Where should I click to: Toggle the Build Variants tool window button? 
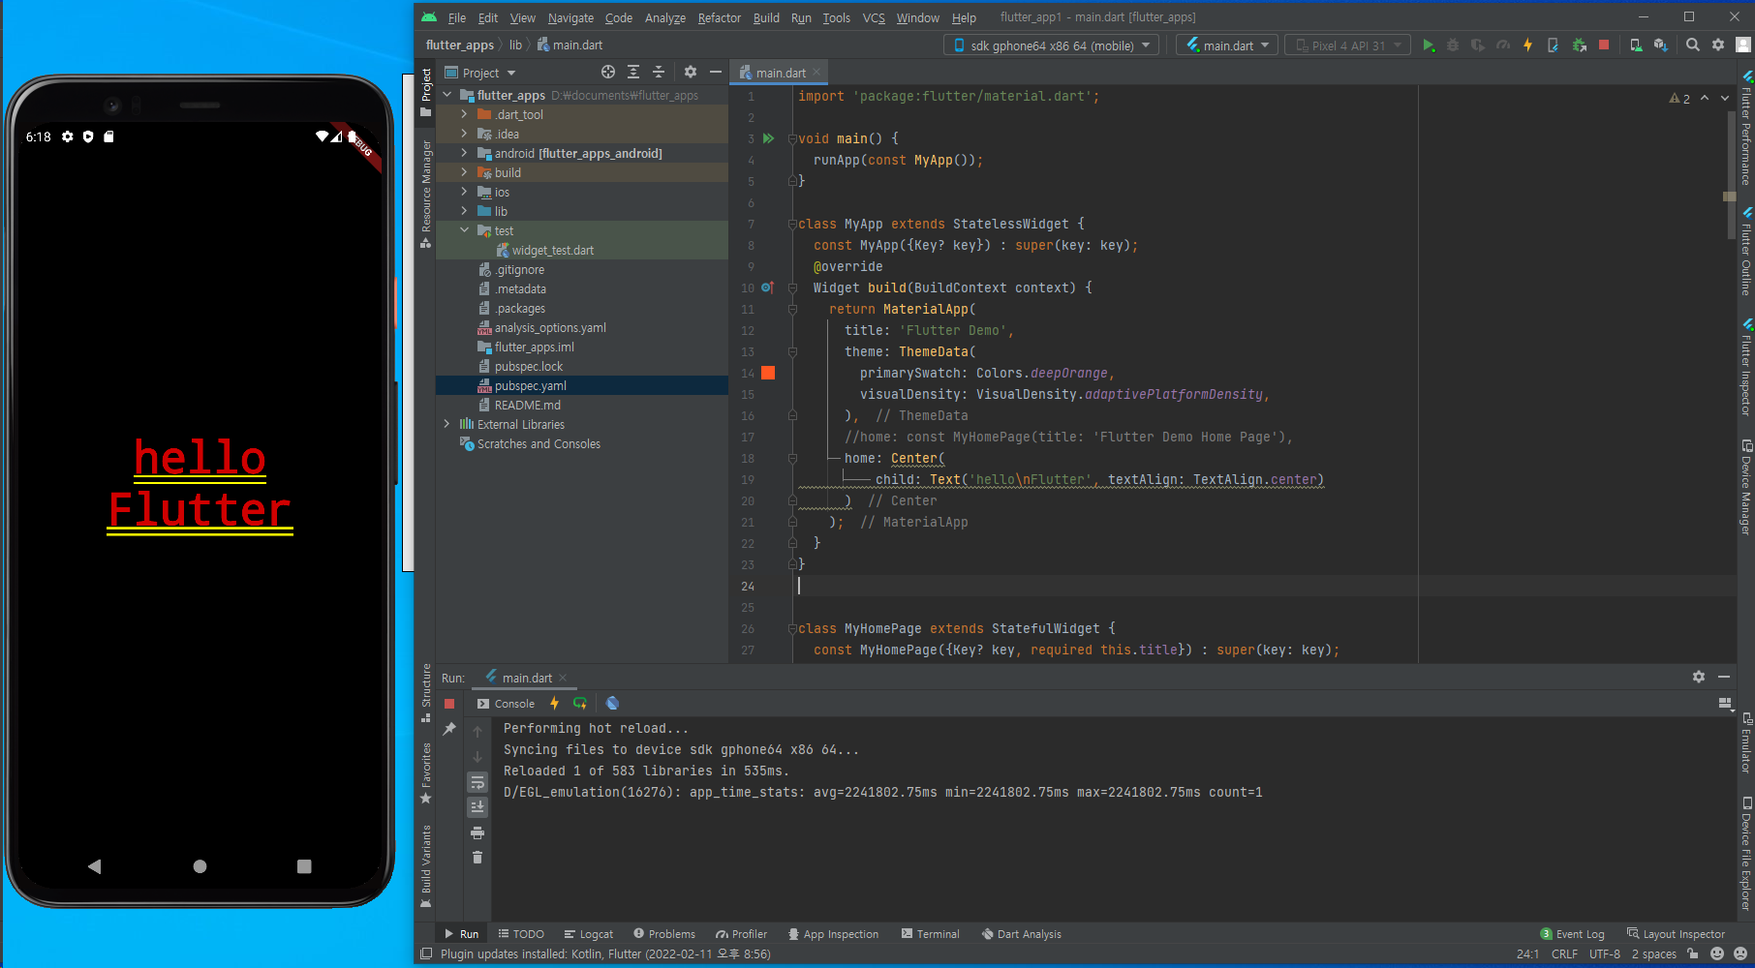[x=425, y=866]
